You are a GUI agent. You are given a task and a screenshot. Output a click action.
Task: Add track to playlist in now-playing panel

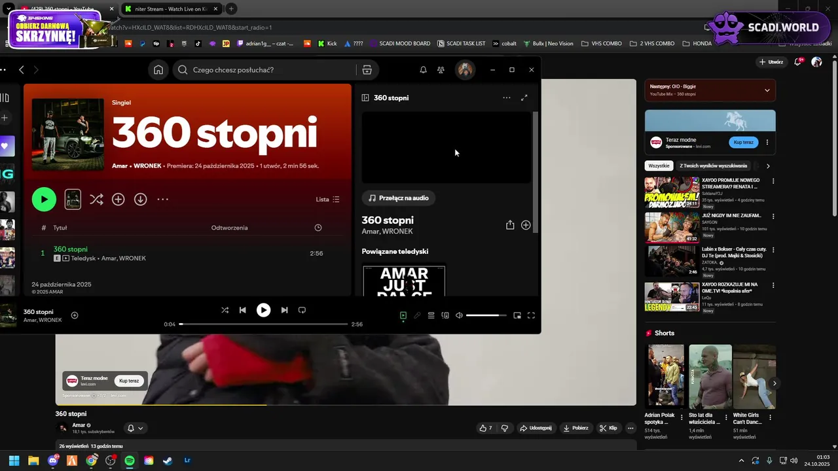(x=526, y=225)
